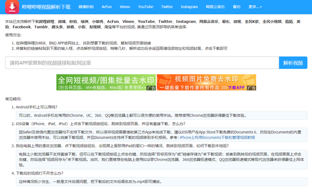Click the 常见疑问: heading text
The image size is (312, 191).
pyautogui.click(x=13, y=99)
